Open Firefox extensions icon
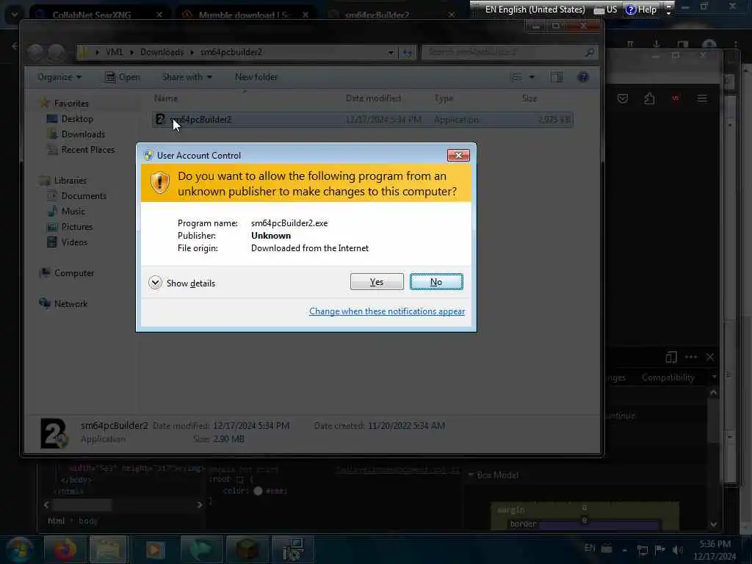Image resolution: width=752 pixels, height=564 pixels. pos(649,99)
